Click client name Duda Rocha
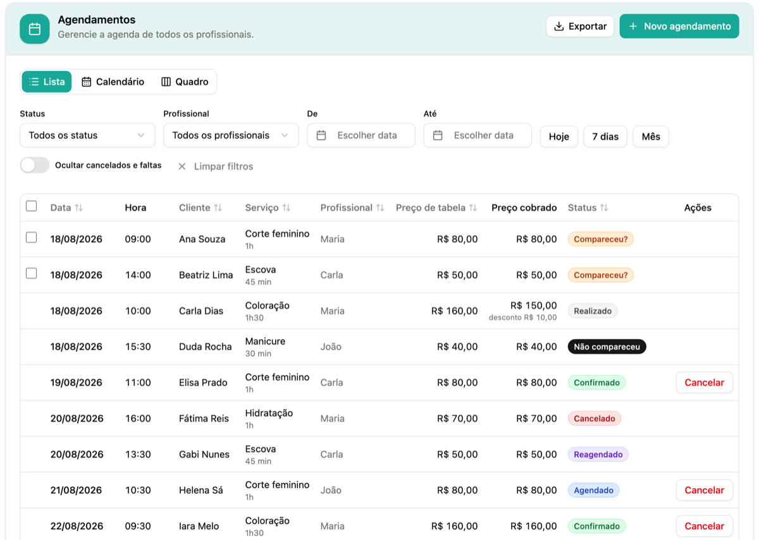This screenshot has width=759, height=540. [x=206, y=347]
